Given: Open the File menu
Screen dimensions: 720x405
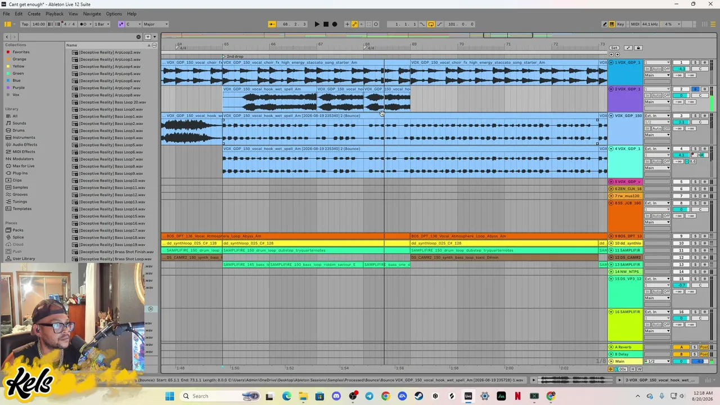Looking at the screenshot, I should coord(6,14).
